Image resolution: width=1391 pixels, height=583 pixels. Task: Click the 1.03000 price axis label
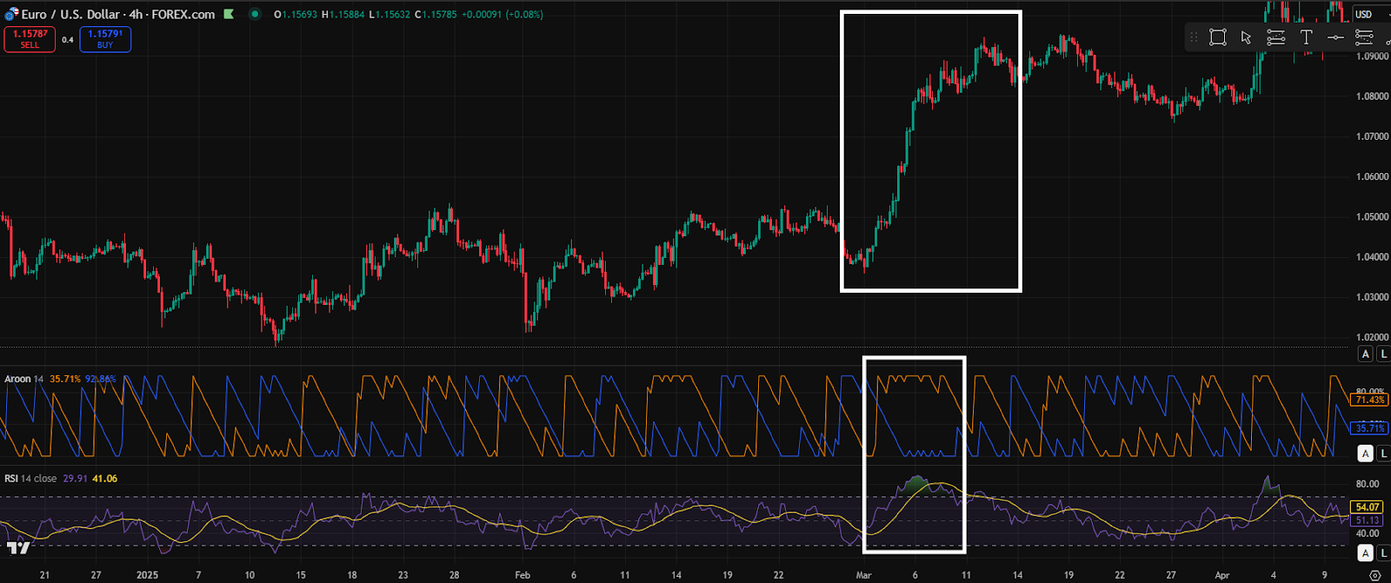[x=1372, y=297]
